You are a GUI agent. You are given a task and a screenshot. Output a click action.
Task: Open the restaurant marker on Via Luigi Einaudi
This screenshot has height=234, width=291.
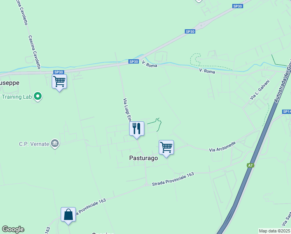(137, 129)
